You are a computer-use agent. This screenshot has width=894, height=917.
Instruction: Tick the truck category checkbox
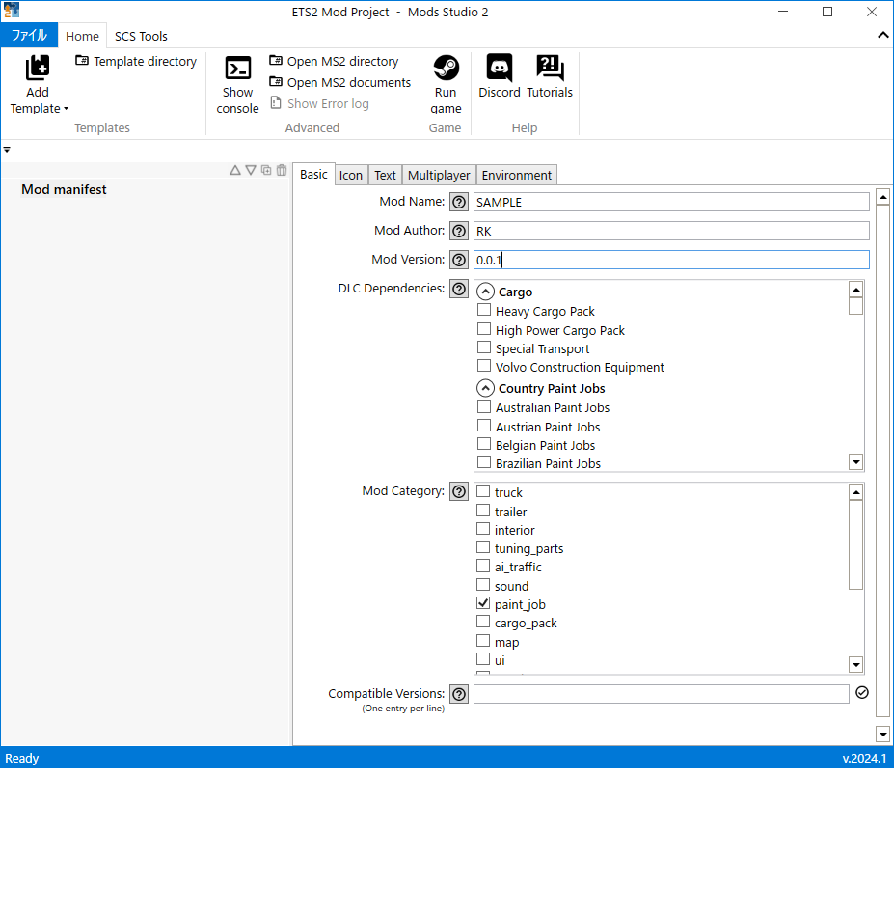[x=483, y=492]
